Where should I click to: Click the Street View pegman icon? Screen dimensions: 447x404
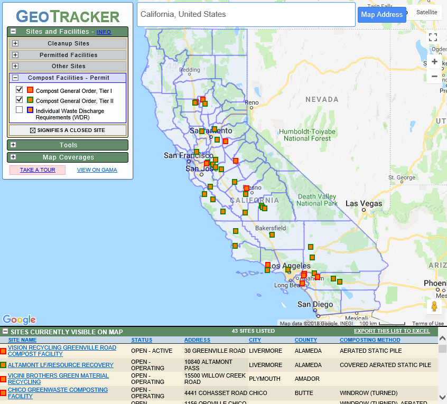pos(434,306)
